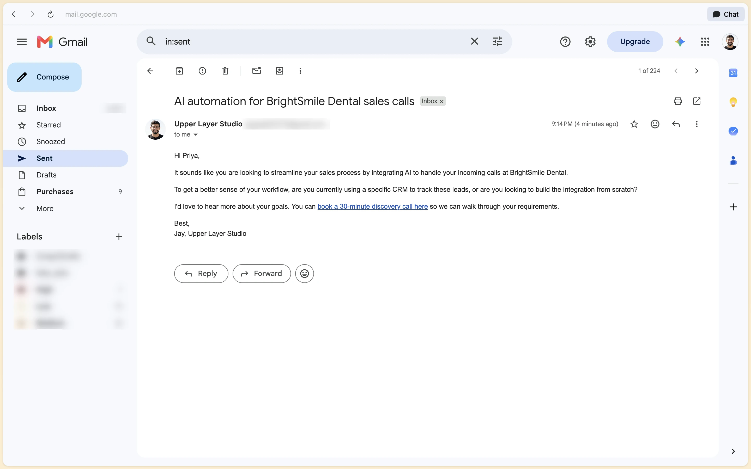
Task: Move conversation to another folder
Action: [280, 71]
